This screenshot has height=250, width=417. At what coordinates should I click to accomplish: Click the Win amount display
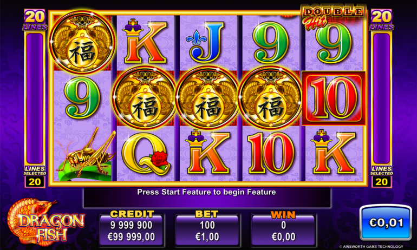[x=283, y=228]
